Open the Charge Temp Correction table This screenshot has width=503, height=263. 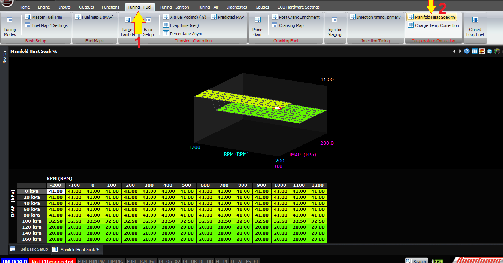click(x=433, y=25)
